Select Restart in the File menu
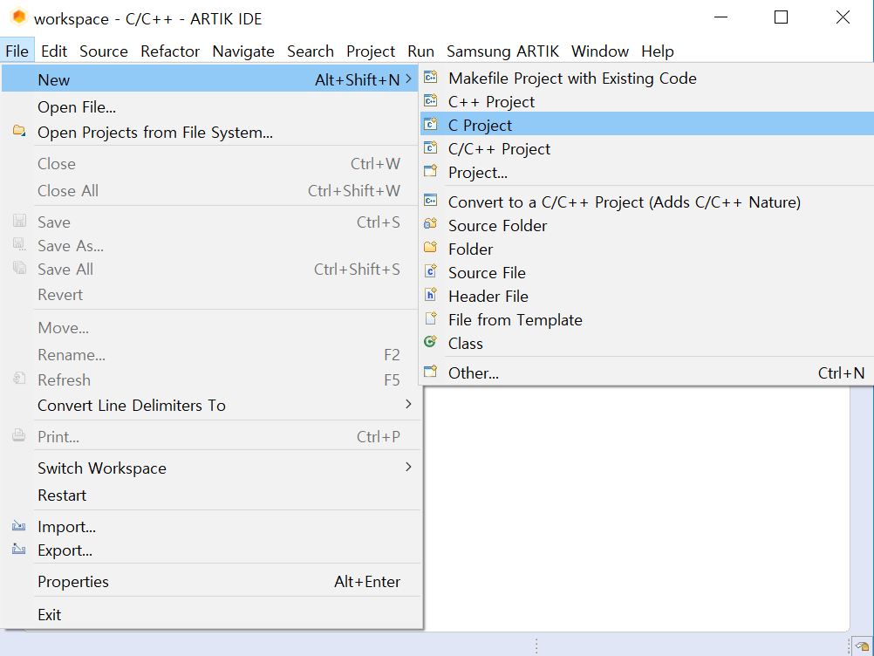The width and height of the screenshot is (874, 656). pos(211,495)
